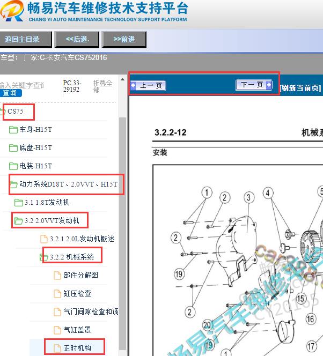The height and width of the screenshot is (356, 323).
Task: Click the left arrow on 上一页
Action: pos(134,86)
